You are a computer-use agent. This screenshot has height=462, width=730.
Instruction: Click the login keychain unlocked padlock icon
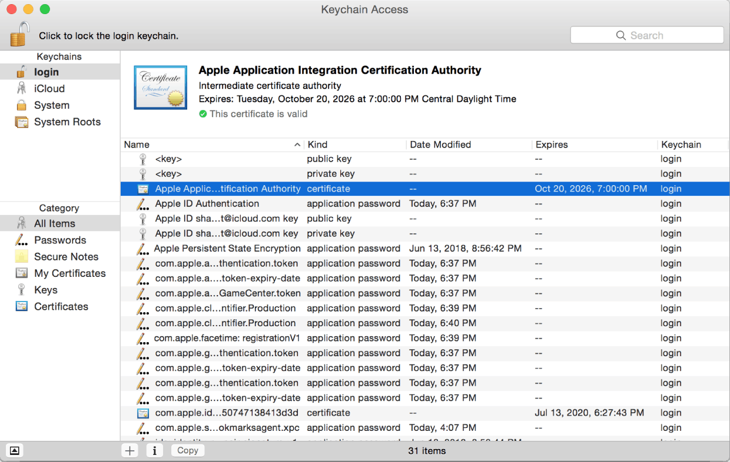22,72
